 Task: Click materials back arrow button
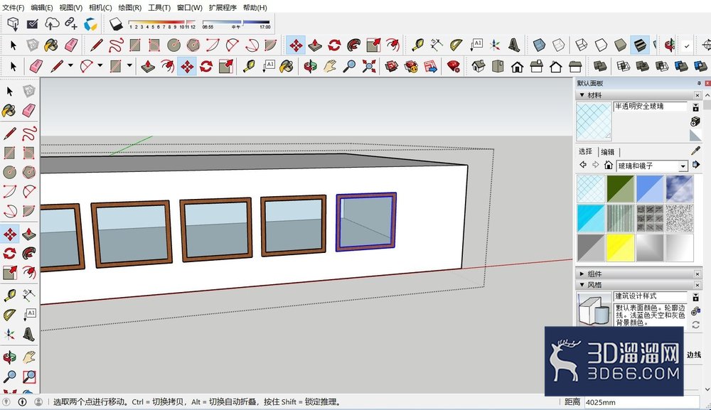(583, 165)
